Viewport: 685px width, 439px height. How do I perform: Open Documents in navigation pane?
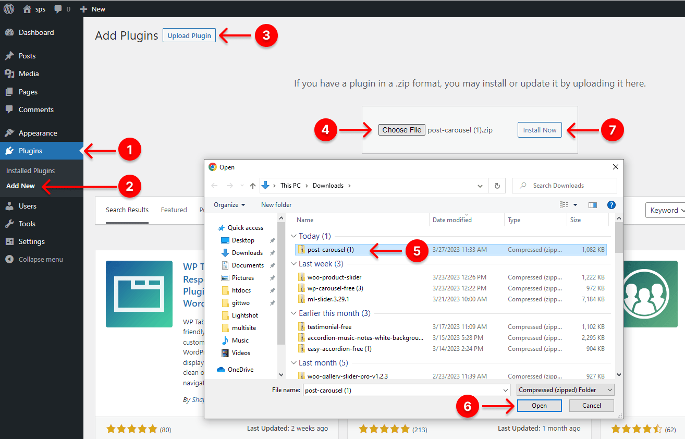[248, 265]
